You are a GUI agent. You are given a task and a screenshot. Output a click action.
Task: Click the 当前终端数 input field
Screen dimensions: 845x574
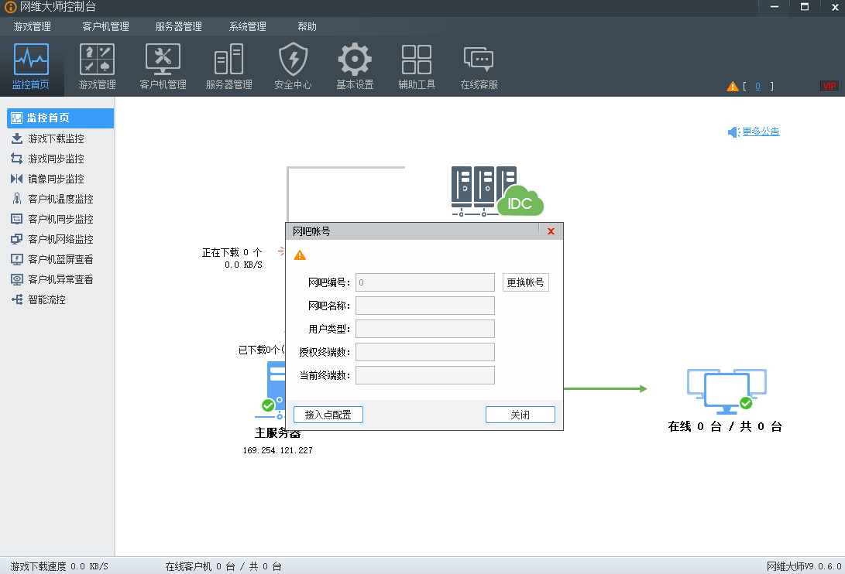coord(425,375)
